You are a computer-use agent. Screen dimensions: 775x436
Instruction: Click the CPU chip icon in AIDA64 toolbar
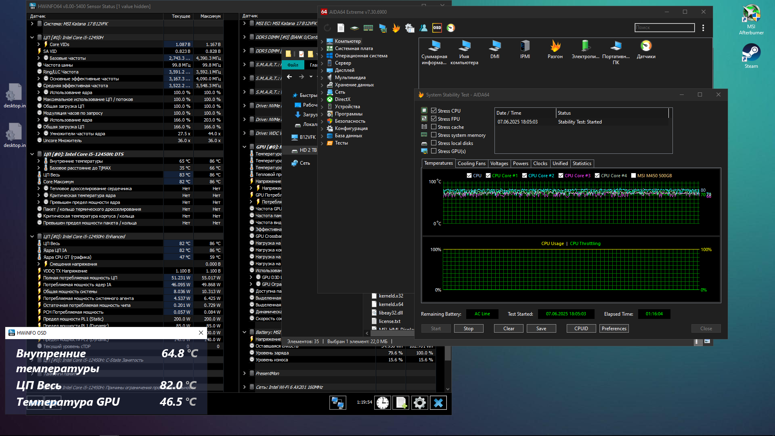pos(354,28)
